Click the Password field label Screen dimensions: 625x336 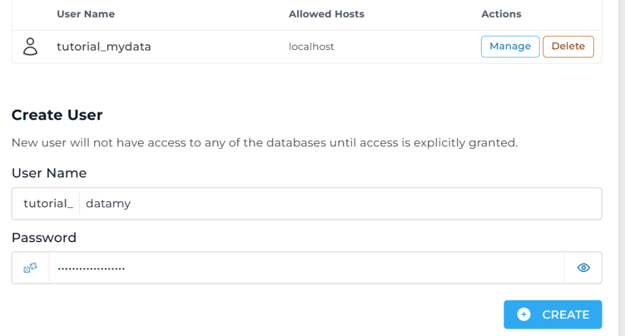pyautogui.click(x=44, y=237)
